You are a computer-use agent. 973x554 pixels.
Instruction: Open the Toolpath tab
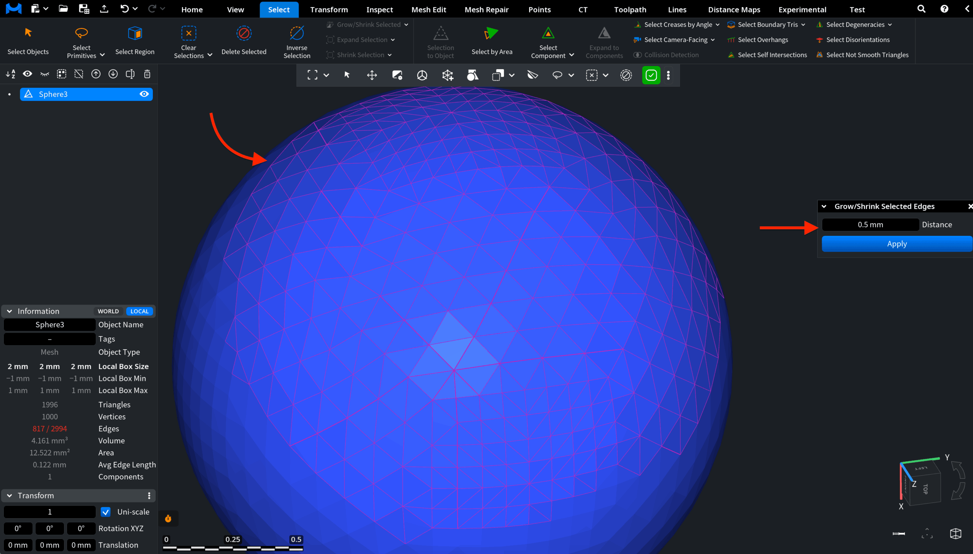pyautogui.click(x=630, y=9)
